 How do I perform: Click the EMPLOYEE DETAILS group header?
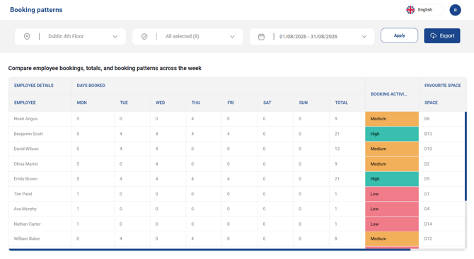(x=33, y=86)
